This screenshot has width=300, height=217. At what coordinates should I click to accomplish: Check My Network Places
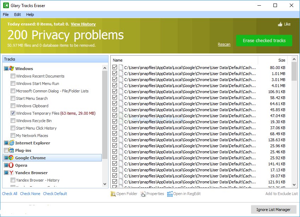(x=13, y=136)
